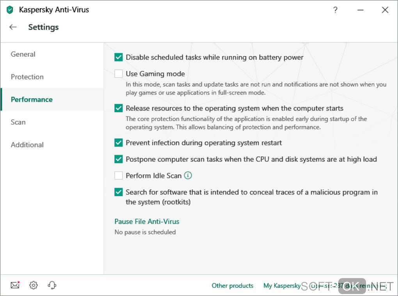Click the support headset icon
This screenshot has height=296, width=398.
[x=52, y=285]
